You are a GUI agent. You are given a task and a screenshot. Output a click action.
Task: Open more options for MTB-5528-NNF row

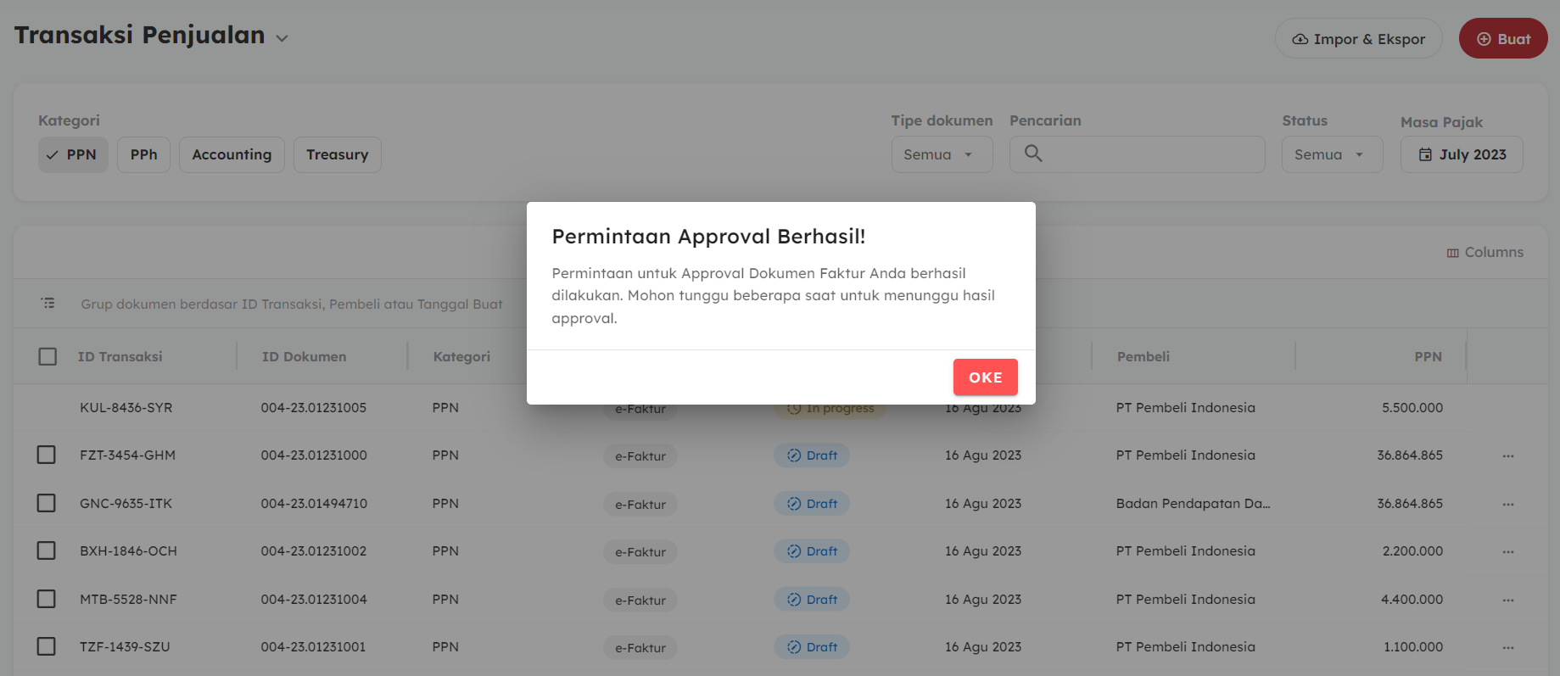(1507, 601)
